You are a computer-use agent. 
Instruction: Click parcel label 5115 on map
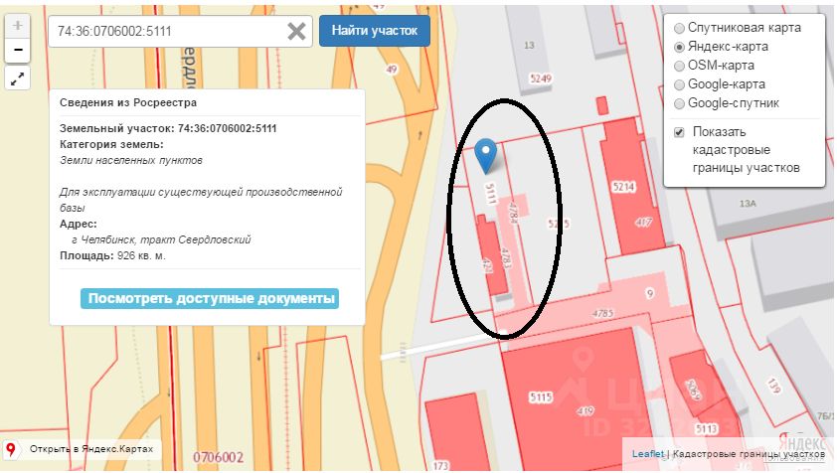540,397
